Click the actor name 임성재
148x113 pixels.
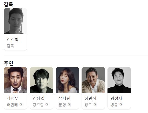tap(116, 98)
